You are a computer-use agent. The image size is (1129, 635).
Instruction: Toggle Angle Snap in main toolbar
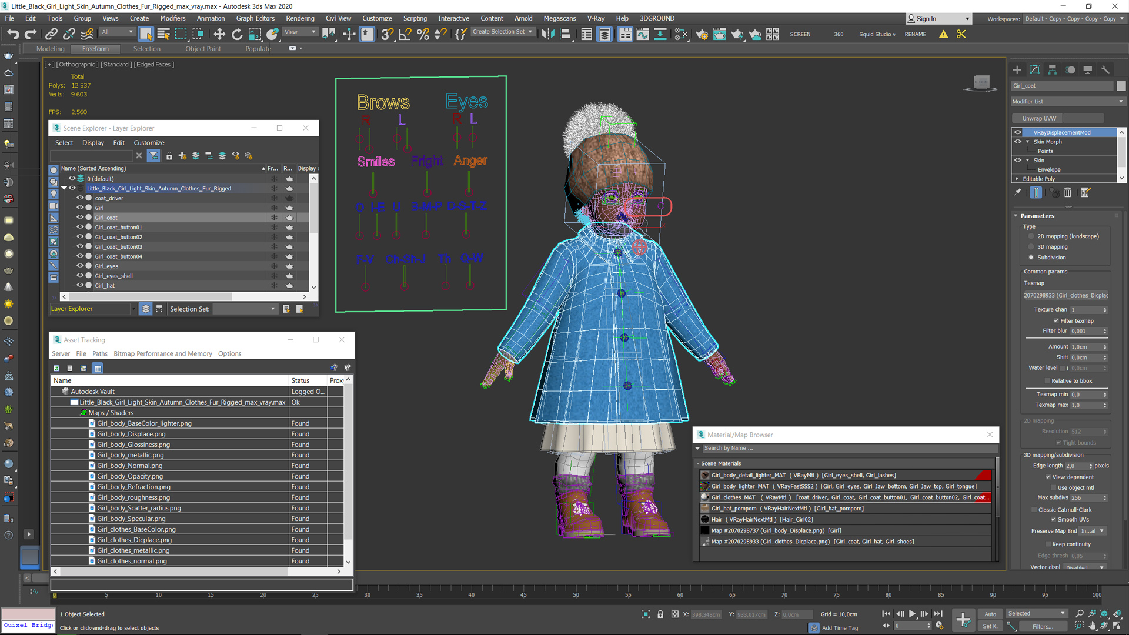[x=405, y=34]
